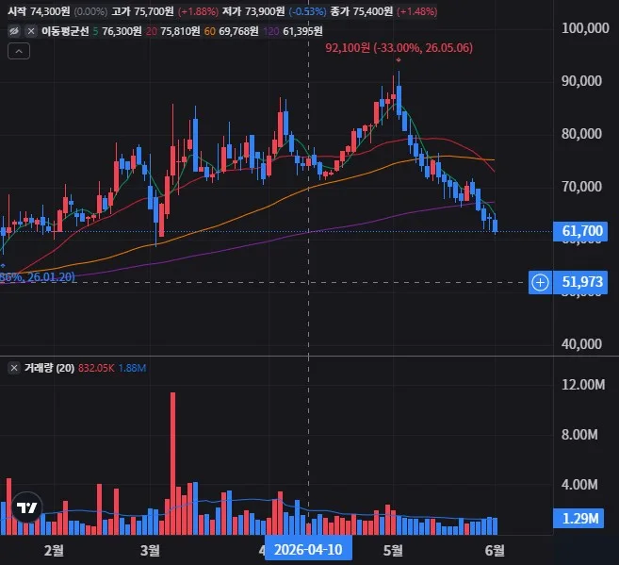The height and width of the screenshot is (565, 619).
Task: Click the 5월 time axis label
Action: [393, 551]
